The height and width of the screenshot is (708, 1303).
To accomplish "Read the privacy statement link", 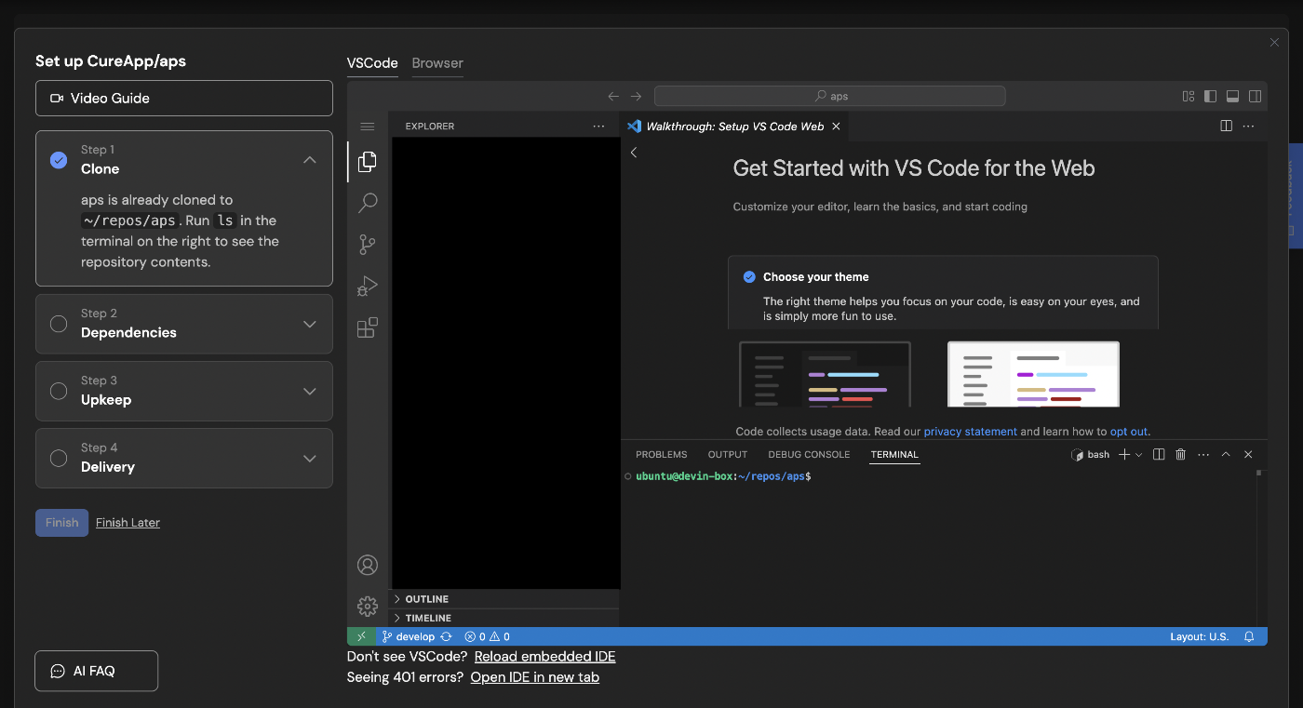I will tap(970, 432).
